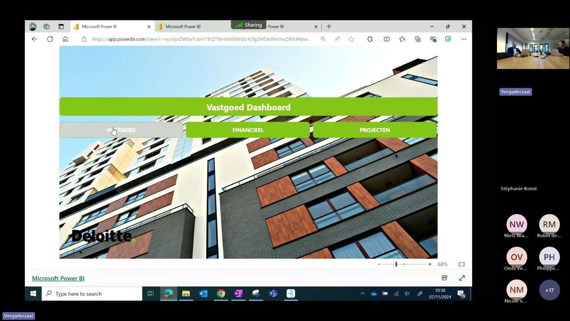This screenshot has height=321, width=570.
Task: Click the site info lock icon
Action: pos(84,39)
